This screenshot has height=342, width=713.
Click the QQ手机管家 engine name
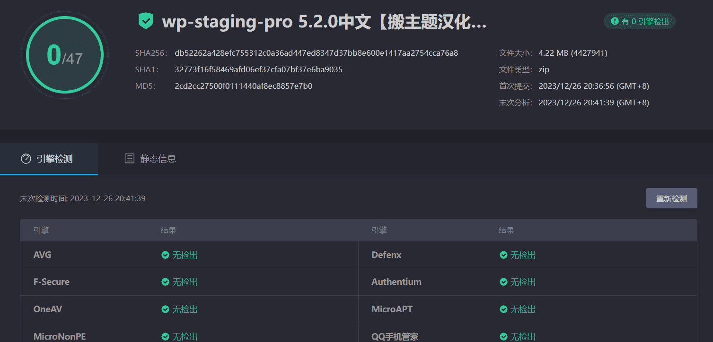(x=395, y=337)
